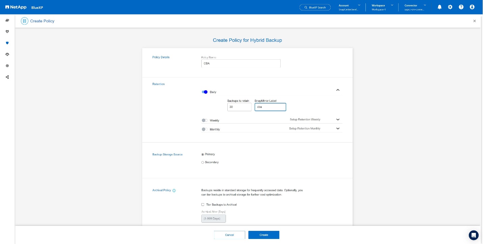Open the Workspace dropdown
This screenshot has width=483, height=244.
pos(382,7)
